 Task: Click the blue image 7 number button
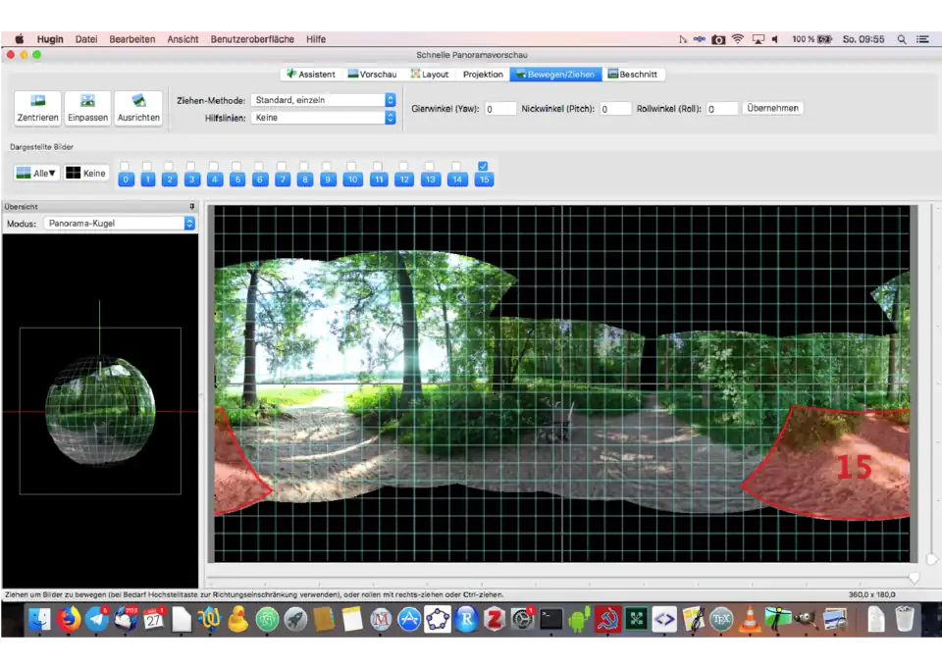click(x=283, y=179)
